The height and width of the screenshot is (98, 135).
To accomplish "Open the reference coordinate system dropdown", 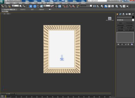I will (47, 6).
